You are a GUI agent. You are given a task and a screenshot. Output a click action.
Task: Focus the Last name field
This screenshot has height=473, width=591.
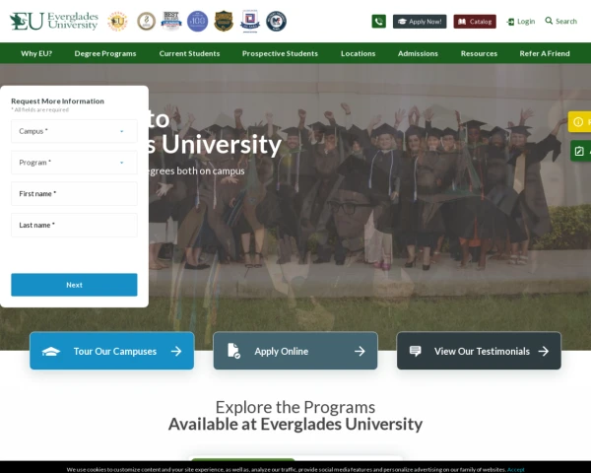[74, 226]
